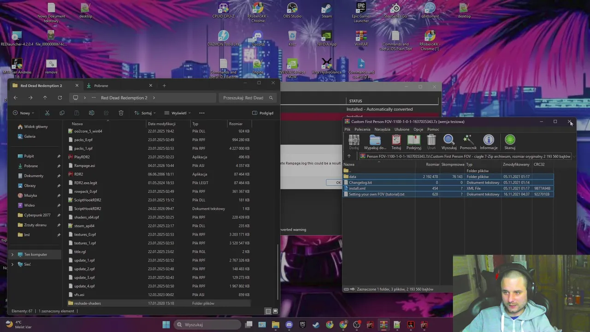Open the WinRAR Narzędzia menu
The height and width of the screenshot is (332, 590).
[382, 130]
